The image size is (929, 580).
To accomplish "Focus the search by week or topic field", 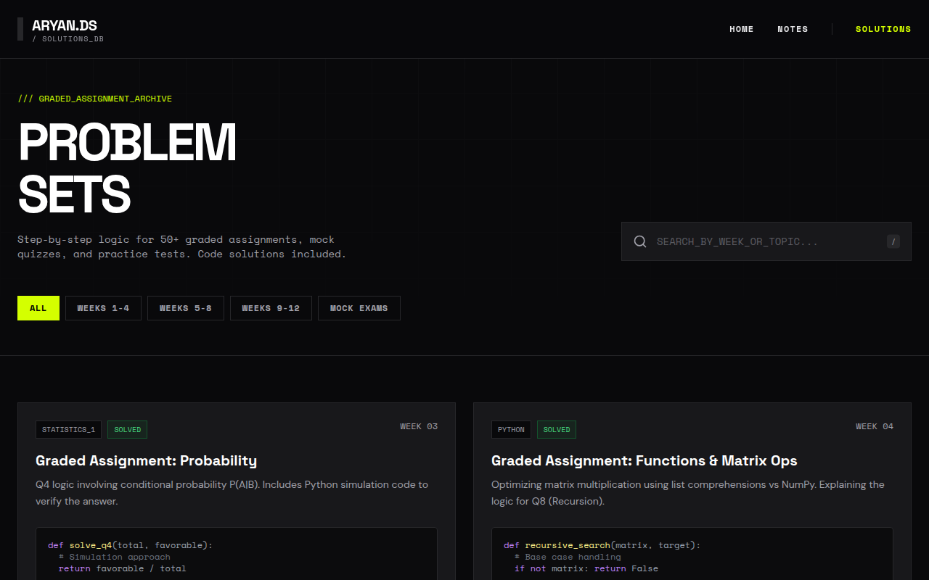I will pos(766,241).
